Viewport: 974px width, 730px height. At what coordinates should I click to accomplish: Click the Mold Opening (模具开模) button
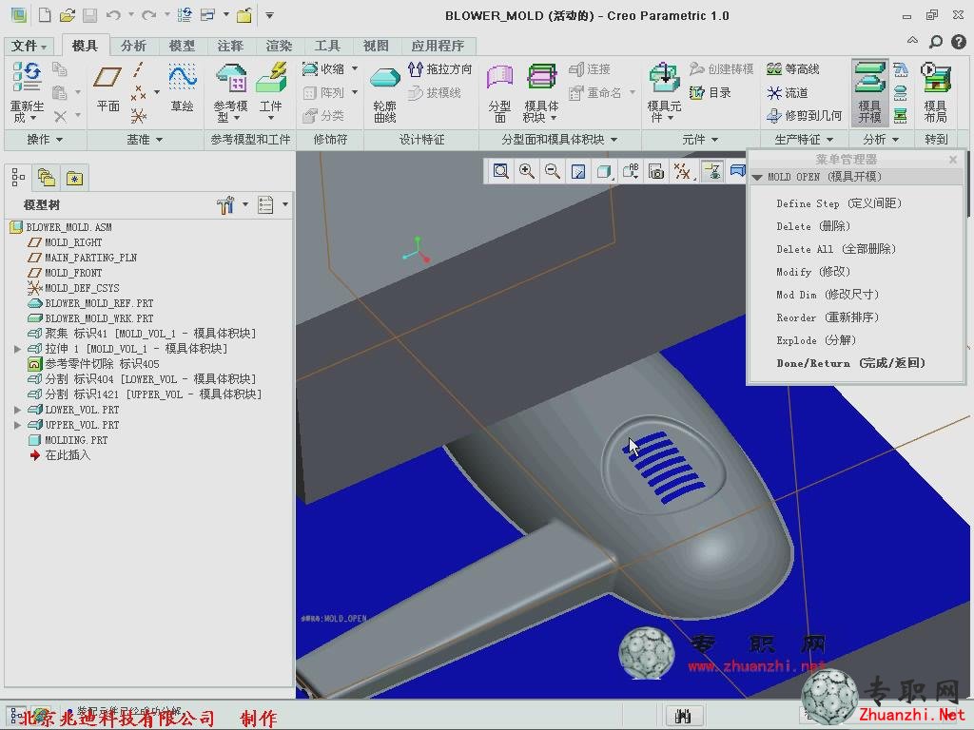click(869, 92)
